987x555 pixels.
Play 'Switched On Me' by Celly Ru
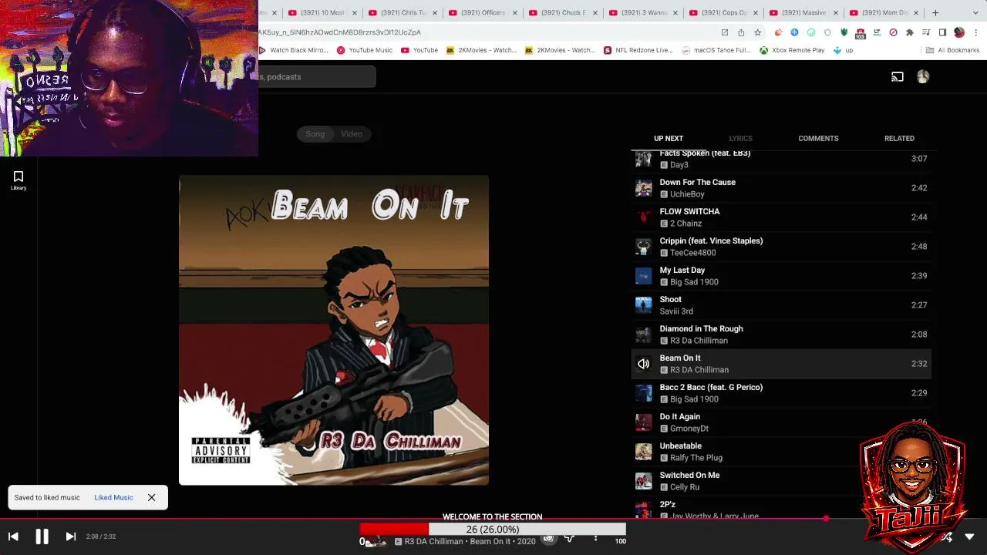click(x=782, y=481)
